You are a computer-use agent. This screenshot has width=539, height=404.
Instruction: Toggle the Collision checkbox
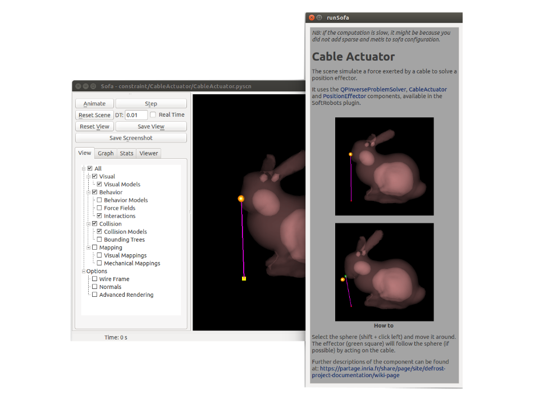pyautogui.click(x=94, y=224)
